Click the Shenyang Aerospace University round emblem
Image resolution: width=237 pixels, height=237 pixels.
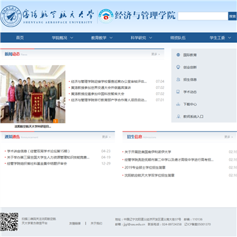11,16
